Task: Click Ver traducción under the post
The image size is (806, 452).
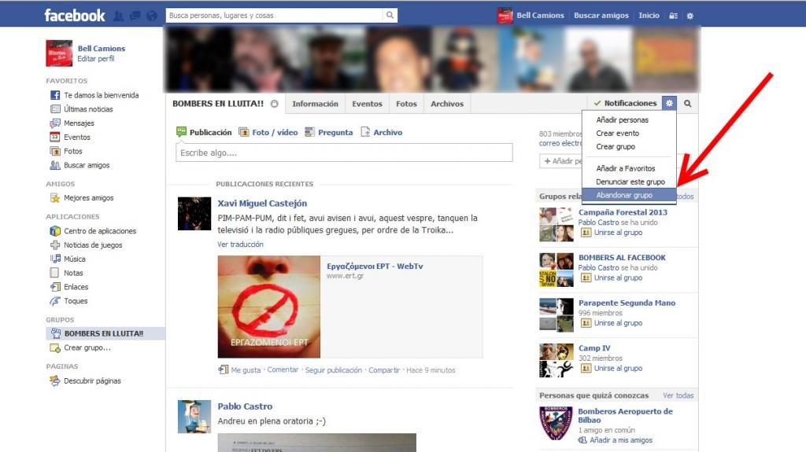Action: click(240, 244)
